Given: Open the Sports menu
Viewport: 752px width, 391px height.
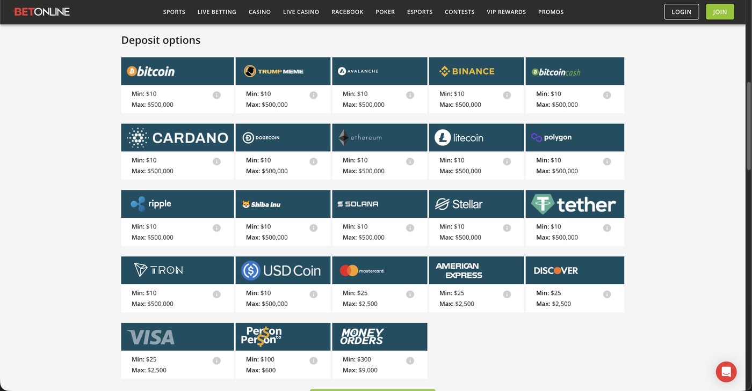Looking at the screenshot, I should coord(174,12).
